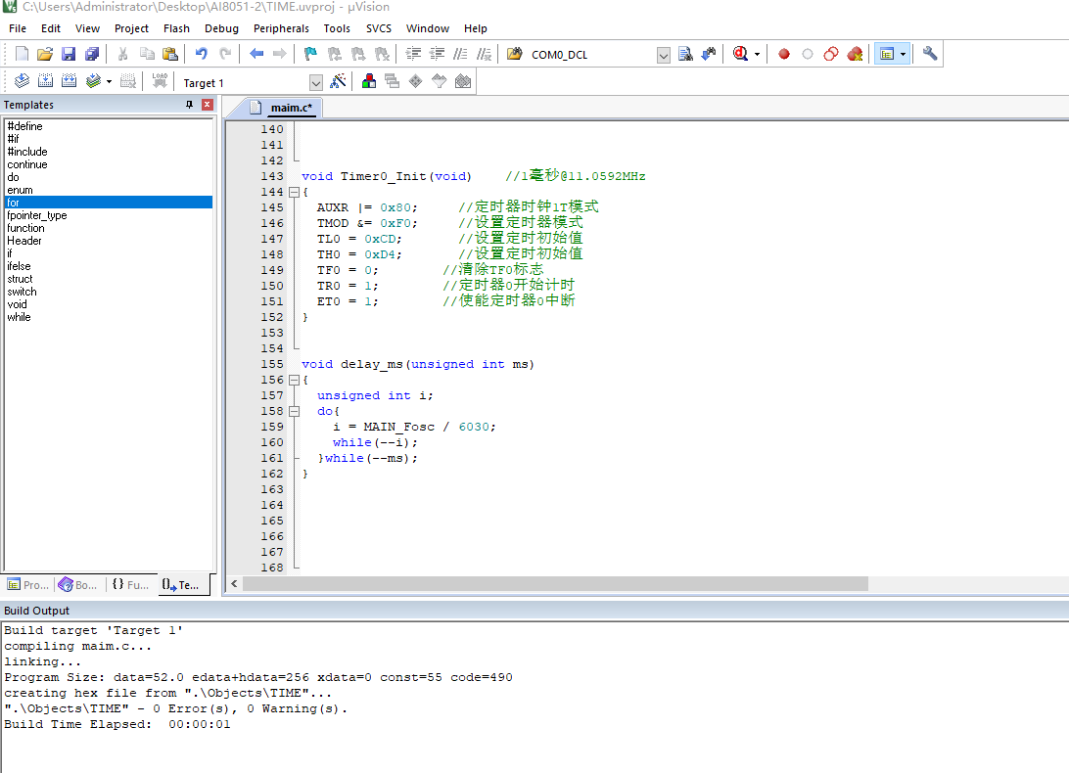The image size is (1069, 773).
Task: Click scroll left arrow of editor scrollbar
Action: tap(235, 583)
